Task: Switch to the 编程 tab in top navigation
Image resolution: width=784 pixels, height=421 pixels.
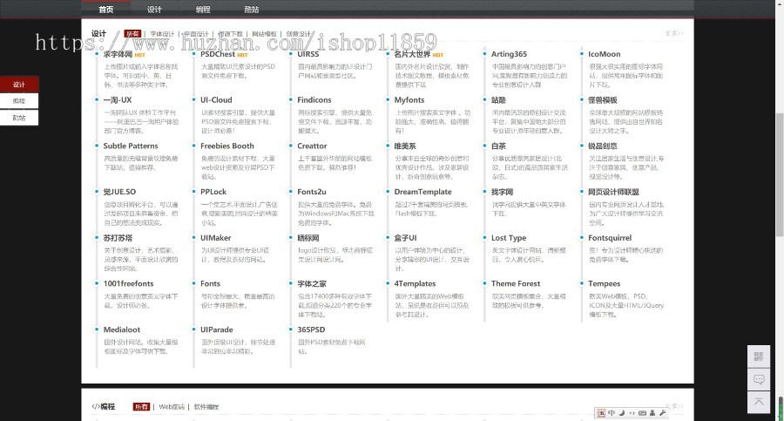Action: 203,9
